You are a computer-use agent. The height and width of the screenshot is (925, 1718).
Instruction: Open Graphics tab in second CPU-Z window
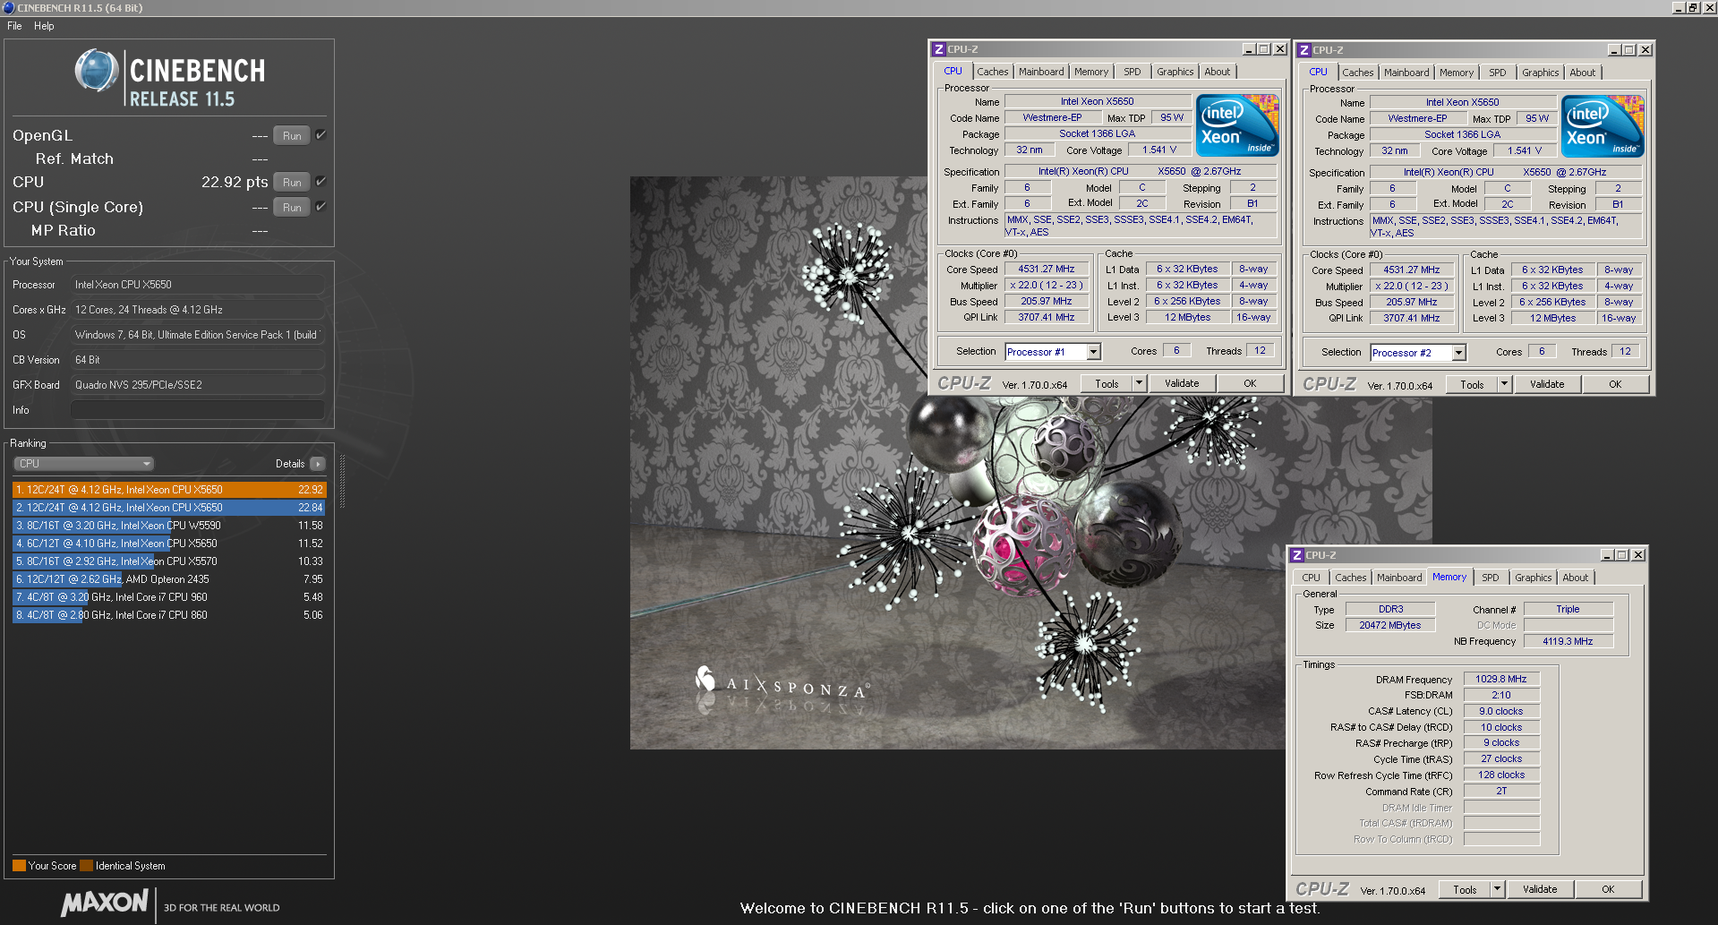[1540, 73]
